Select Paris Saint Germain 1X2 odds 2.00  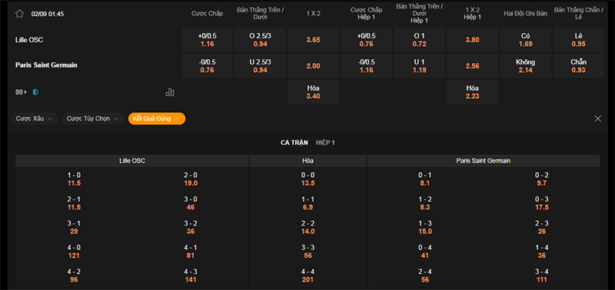(313, 66)
